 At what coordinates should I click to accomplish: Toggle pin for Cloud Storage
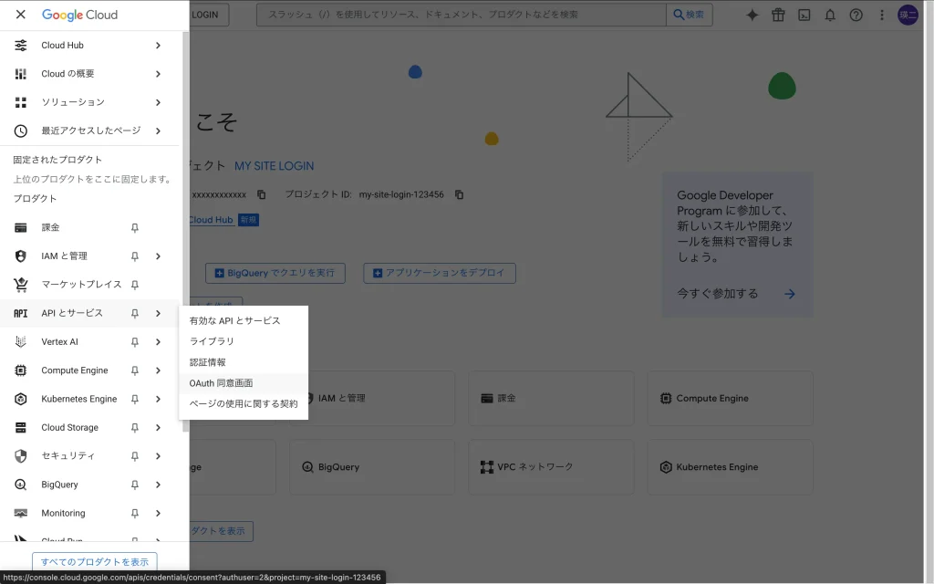click(x=135, y=427)
